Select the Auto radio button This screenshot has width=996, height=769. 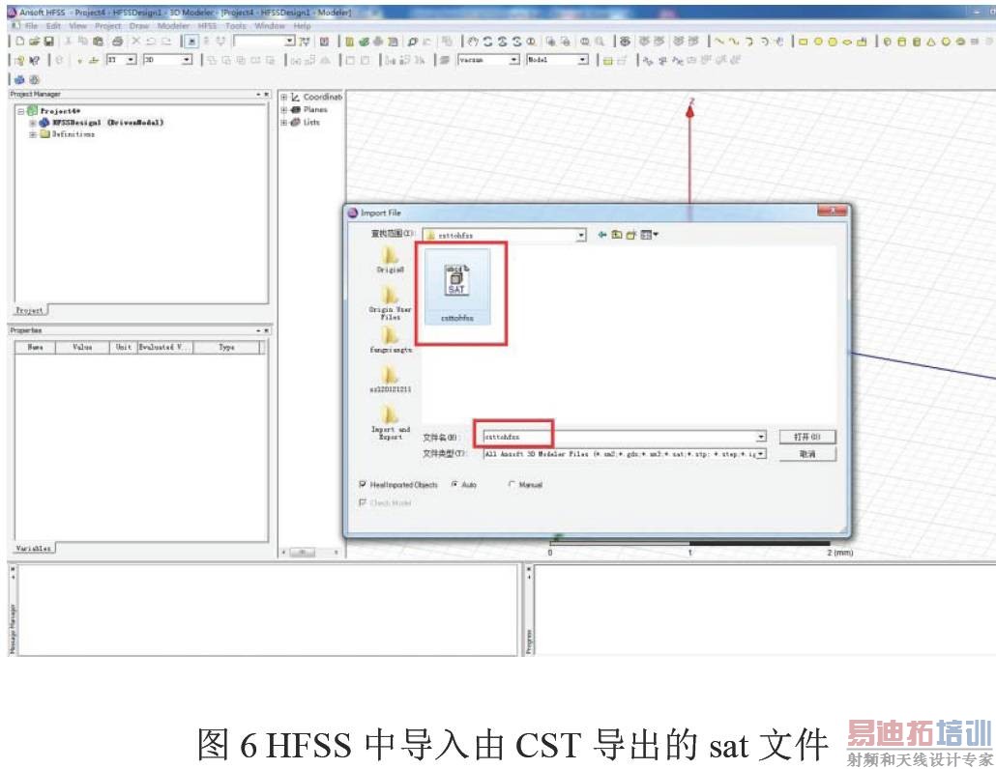pos(454,484)
